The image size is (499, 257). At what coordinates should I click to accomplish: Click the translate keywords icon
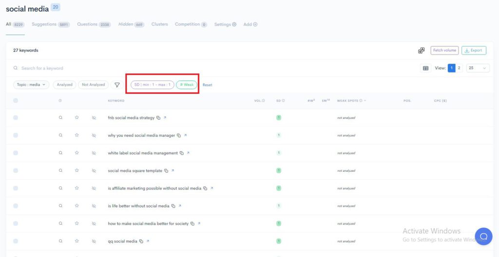tap(422, 50)
